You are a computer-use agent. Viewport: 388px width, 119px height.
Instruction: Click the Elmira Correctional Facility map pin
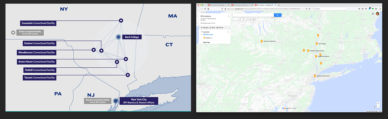tap(262, 41)
